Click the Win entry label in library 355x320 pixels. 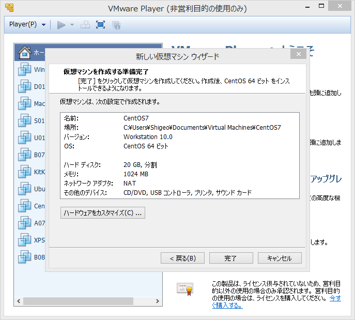39,69
